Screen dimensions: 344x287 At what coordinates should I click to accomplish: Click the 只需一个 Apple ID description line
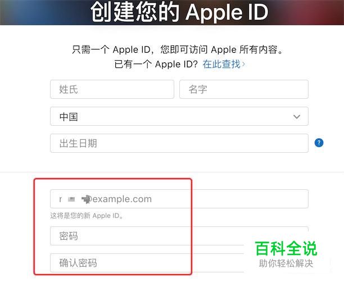(178, 49)
